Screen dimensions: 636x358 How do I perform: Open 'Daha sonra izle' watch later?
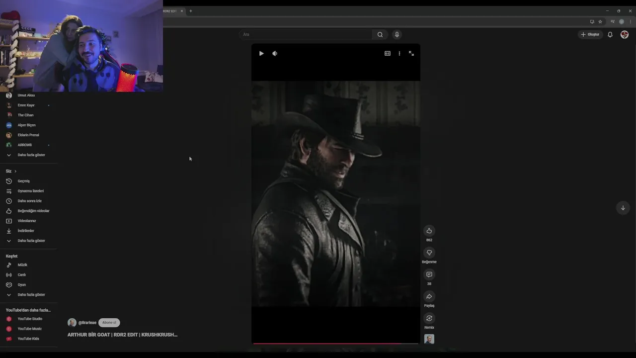(x=31, y=201)
